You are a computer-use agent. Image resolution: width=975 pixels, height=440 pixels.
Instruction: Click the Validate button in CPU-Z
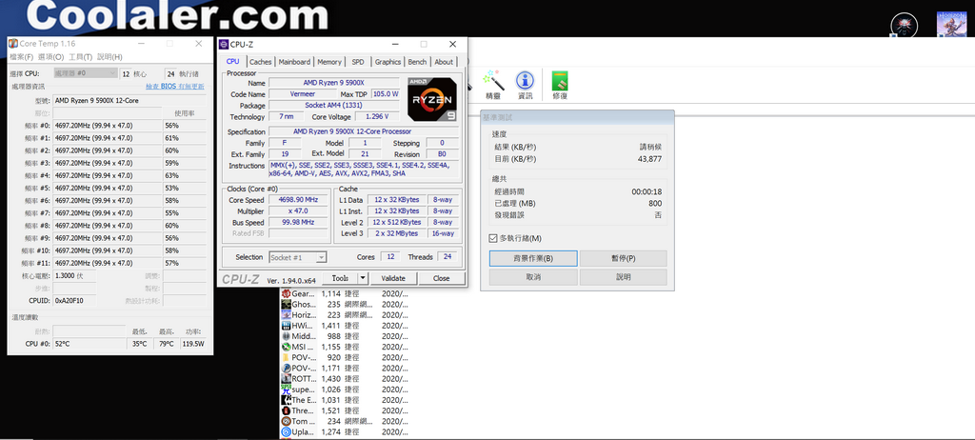click(x=393, y=278)
